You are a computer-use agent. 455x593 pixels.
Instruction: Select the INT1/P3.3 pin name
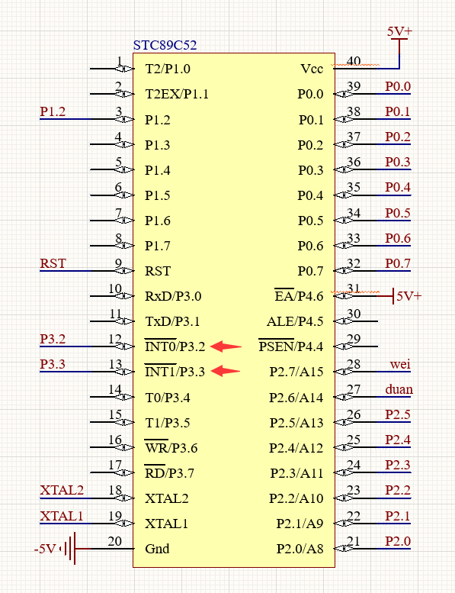pyautogui.click(x=175, y=372)
